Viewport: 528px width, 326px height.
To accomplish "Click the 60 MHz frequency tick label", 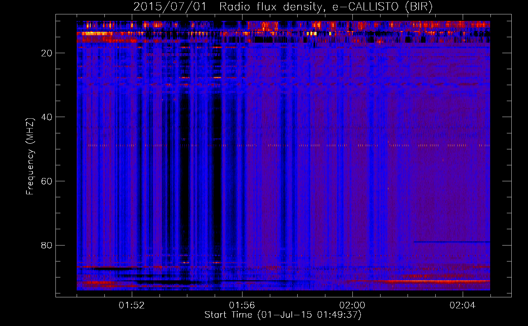I will click(47, 181).
